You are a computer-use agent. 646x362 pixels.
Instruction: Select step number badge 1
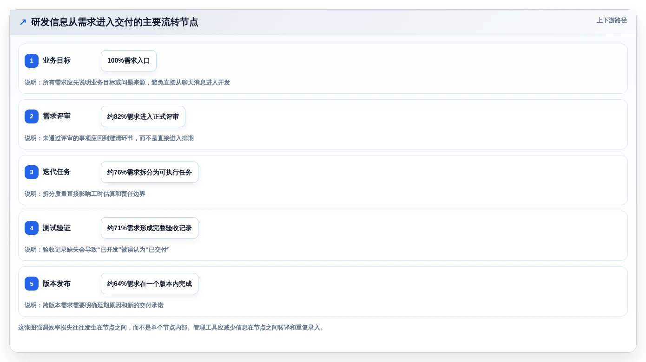point(32,61)
